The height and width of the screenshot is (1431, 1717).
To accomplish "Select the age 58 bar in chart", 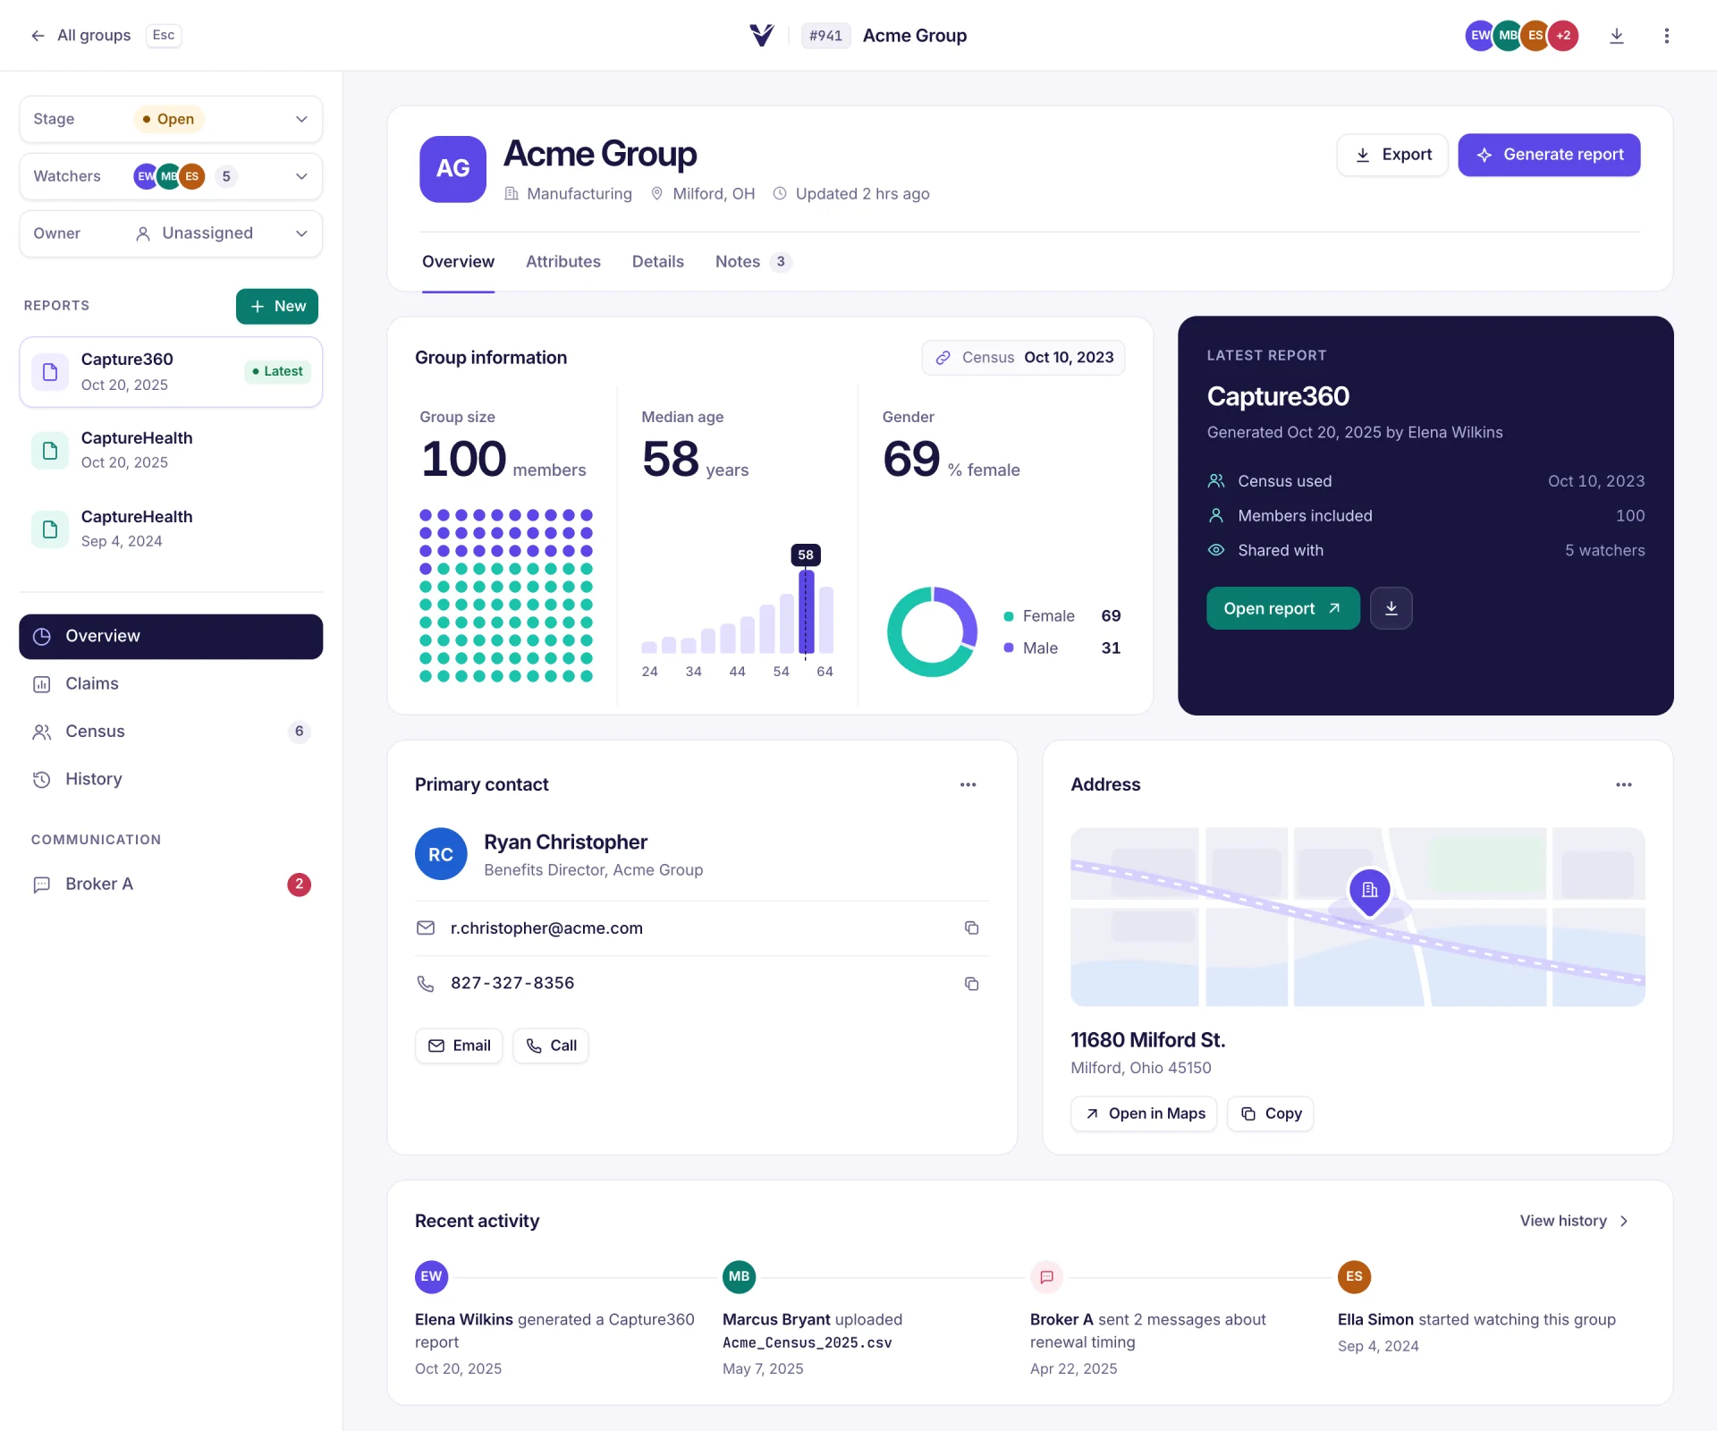I will [806, 612].
